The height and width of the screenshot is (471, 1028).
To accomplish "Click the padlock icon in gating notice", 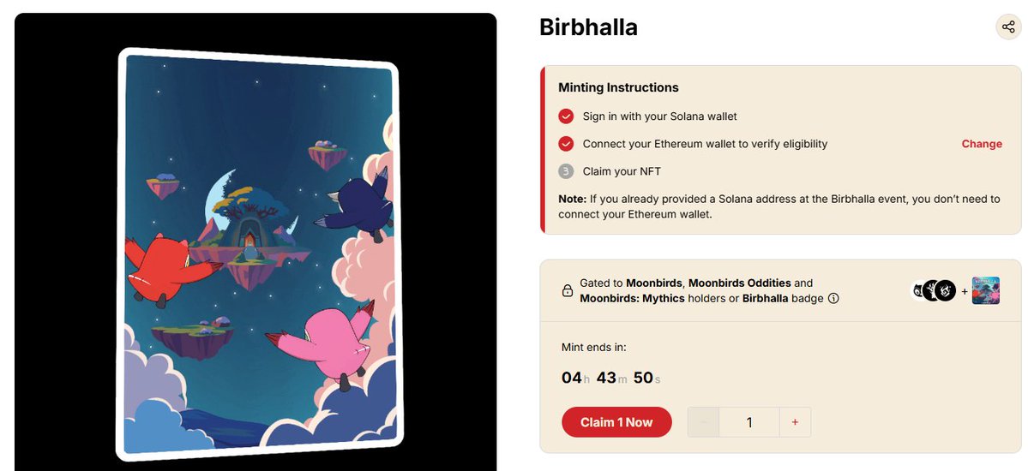I will pos(567,291).
